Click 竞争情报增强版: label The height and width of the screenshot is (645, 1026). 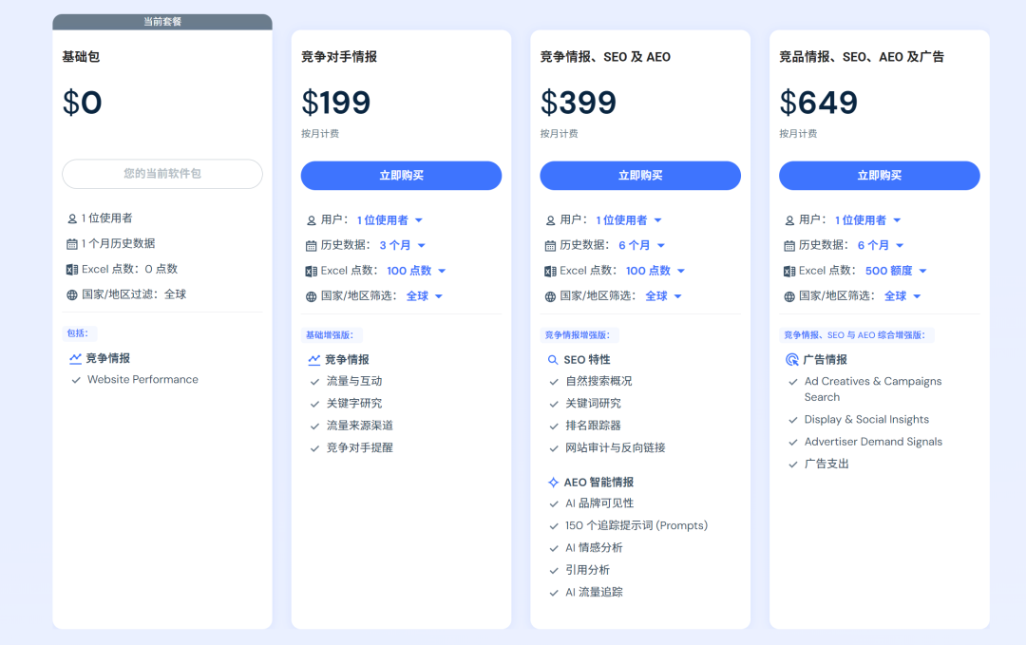(x=578, y=335)
